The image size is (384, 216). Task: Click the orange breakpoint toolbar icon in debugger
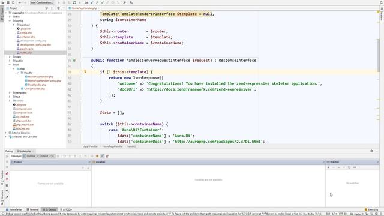click(97, 156)
